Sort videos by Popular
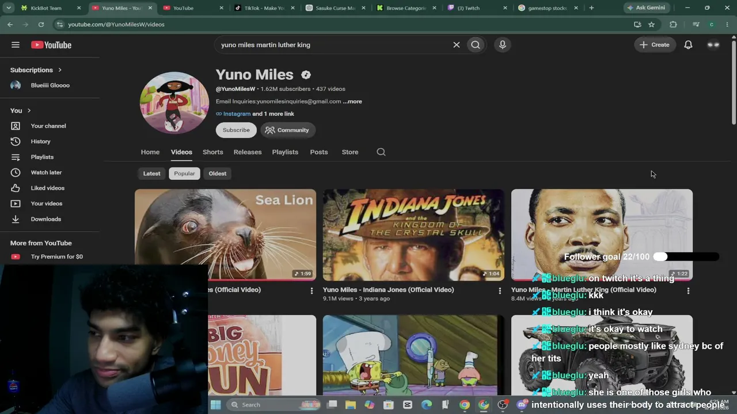This screenshot has width=737, height=414. pyautogui.click(x=184, y=174)
